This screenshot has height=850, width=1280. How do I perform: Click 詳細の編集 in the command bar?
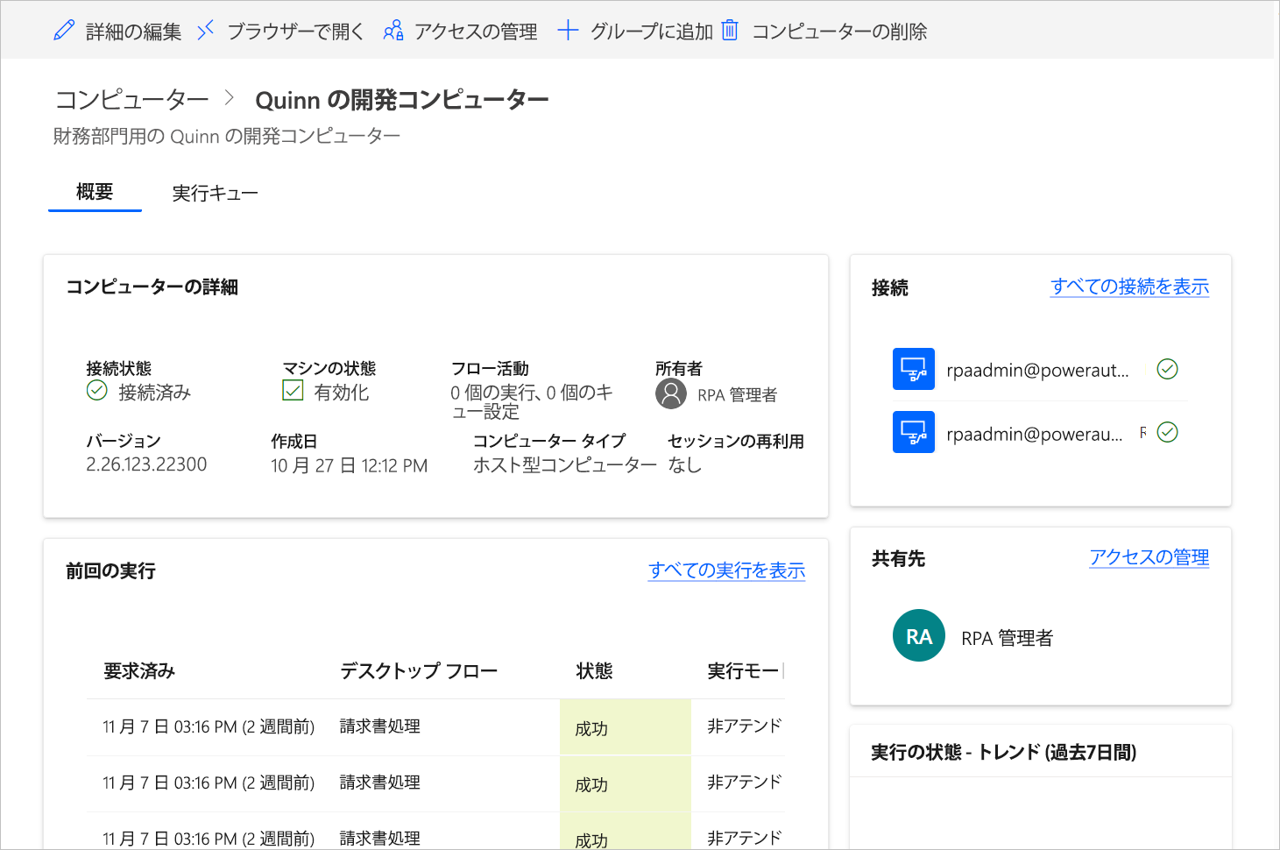133,32
